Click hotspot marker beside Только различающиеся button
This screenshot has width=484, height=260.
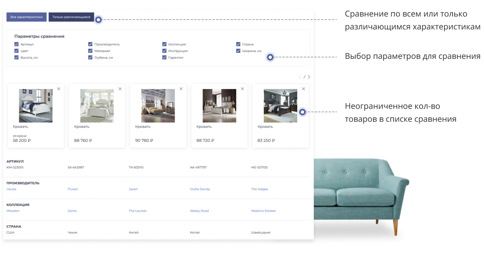(98, 19)
